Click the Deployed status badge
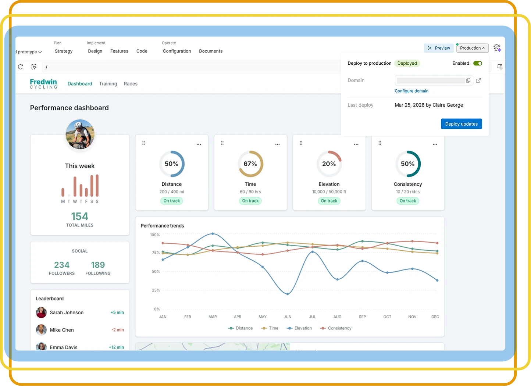The image size is (531, 386). coord(407,63)
